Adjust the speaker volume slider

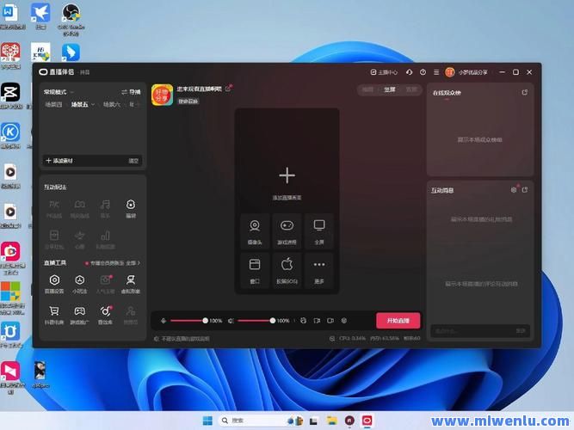(x=256, y=321)
